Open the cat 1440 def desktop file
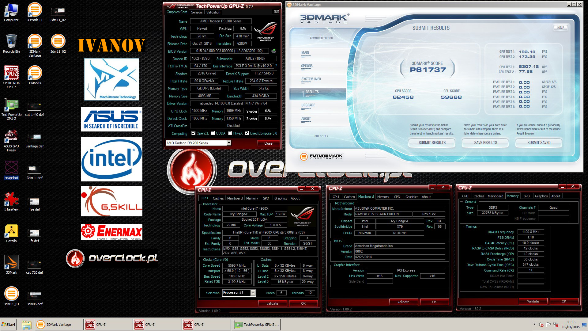588x331 pixels. tap(35, 109)
